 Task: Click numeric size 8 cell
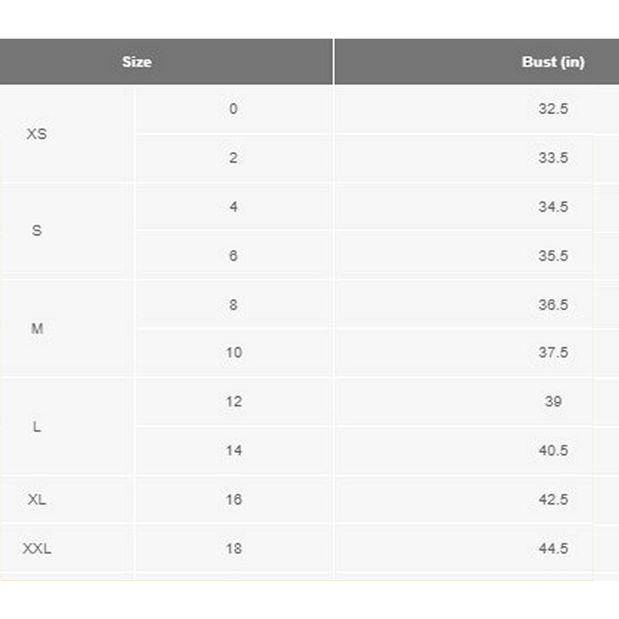click(x=233, y=305)
